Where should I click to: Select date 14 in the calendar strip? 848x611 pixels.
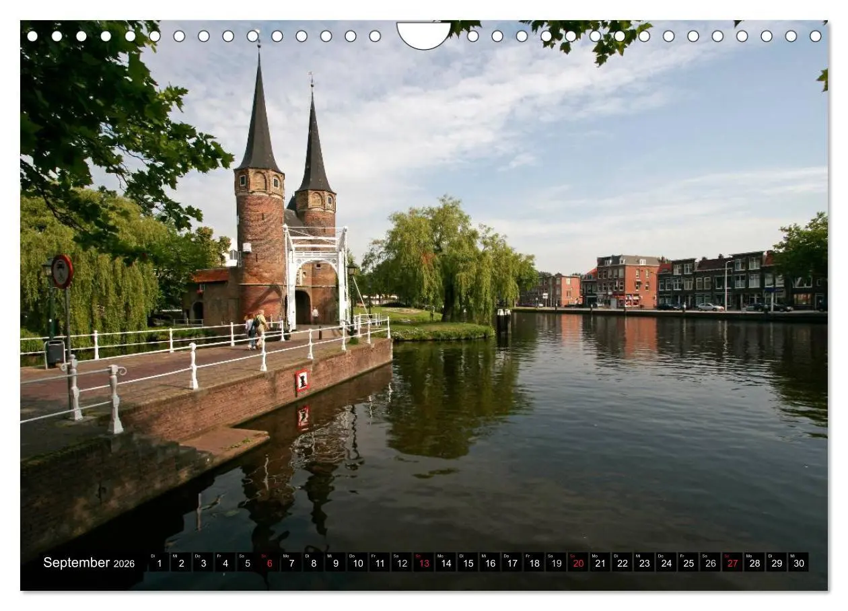click(446, 563)
